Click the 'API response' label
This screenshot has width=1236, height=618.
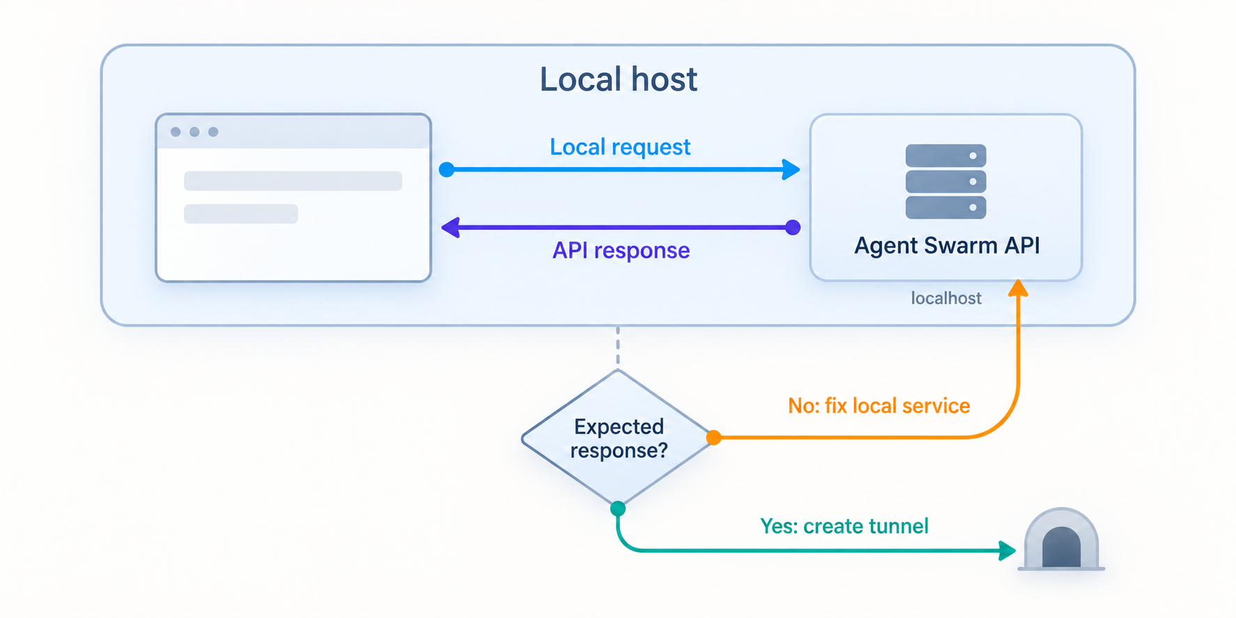tap(621, 250)
